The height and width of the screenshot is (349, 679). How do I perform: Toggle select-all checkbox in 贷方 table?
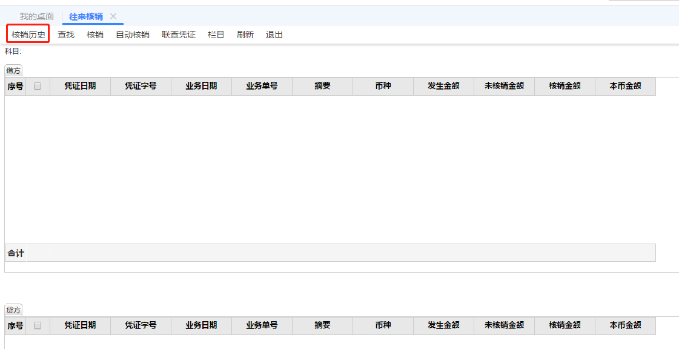(x=38, y=325)
